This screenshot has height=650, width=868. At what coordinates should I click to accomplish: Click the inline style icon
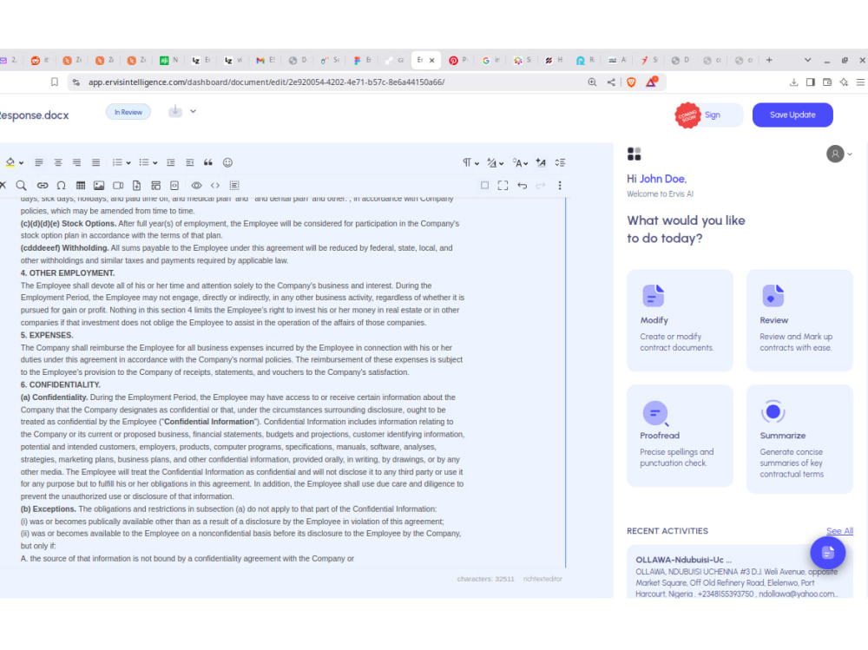tap(541, 162)
